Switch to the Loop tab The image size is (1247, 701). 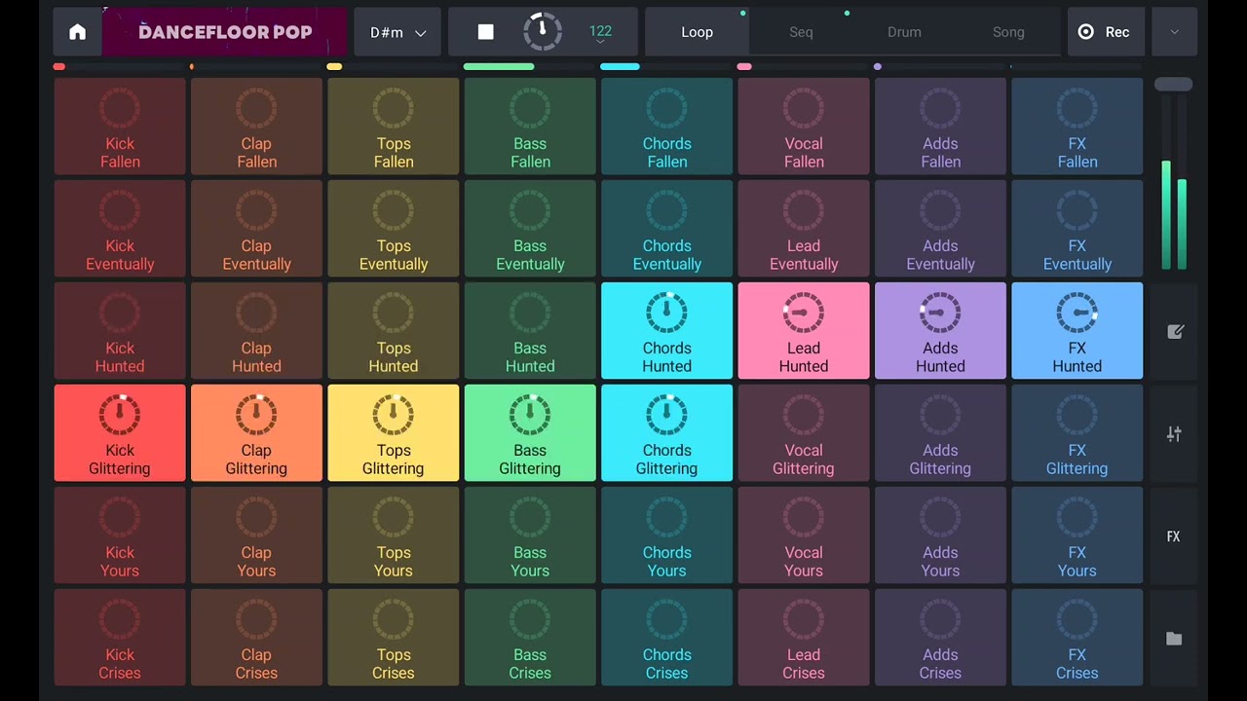coord(698,32)
